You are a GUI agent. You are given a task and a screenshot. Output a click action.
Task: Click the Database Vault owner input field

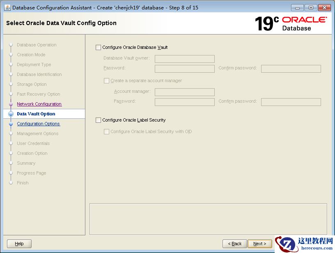tap(185, 59)
